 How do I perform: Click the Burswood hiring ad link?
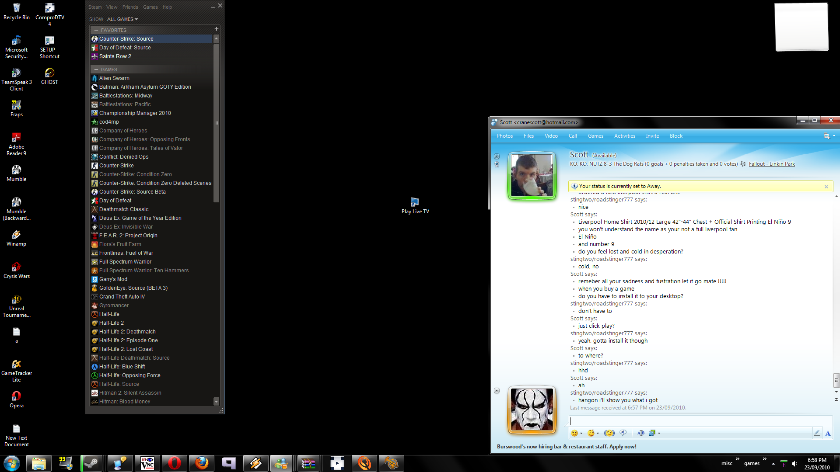coord(567,447)
